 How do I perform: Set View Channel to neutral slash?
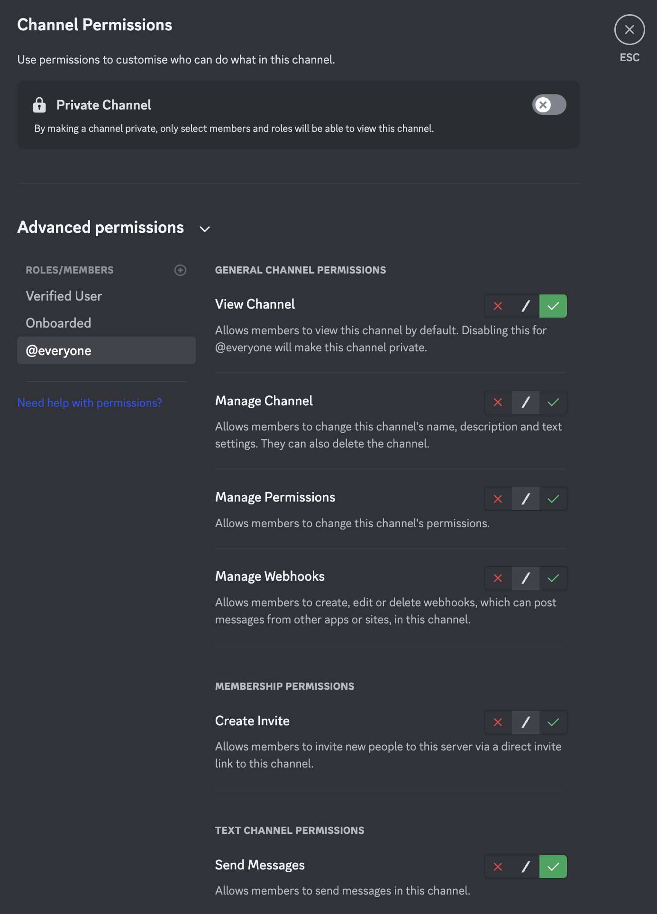[x=526, y=306]
